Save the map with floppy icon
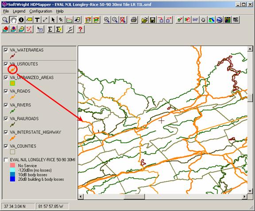This screenshot has width=255, height=211. coord(153,20)
